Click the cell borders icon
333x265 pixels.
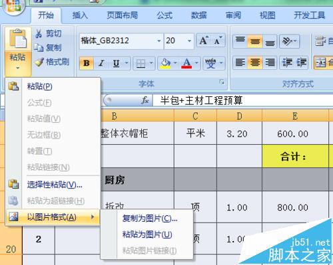[141, 63]
